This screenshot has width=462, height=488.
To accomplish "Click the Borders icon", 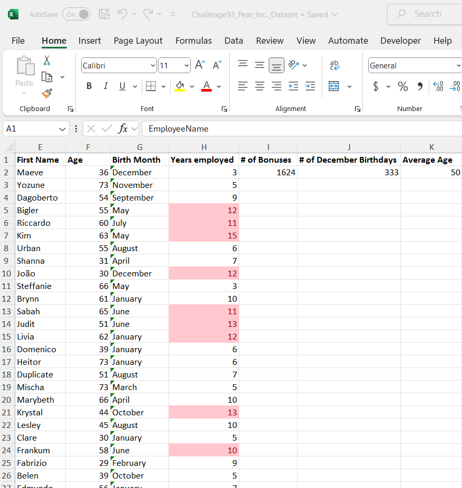I will (x=151, y=86).
